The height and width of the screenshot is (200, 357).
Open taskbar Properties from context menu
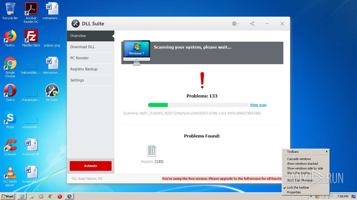tap(306, 192)
